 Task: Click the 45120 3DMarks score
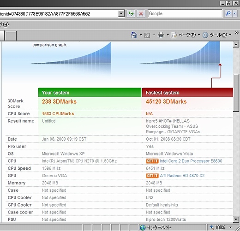click(166, 101)
